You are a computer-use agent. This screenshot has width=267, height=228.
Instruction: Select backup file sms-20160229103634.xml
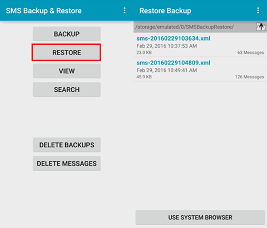[200, 45]
